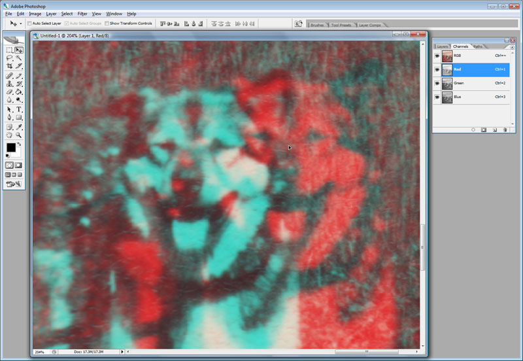This screenshot has height=361, width=523.
Task: Open the Filter menu
Action: [x=82, y=13]
